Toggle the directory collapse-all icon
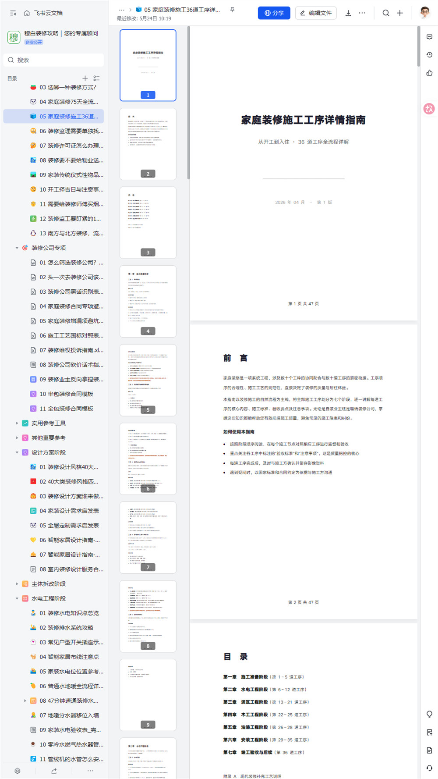Screen dimensions: 438x779 [x=96, y=78]
